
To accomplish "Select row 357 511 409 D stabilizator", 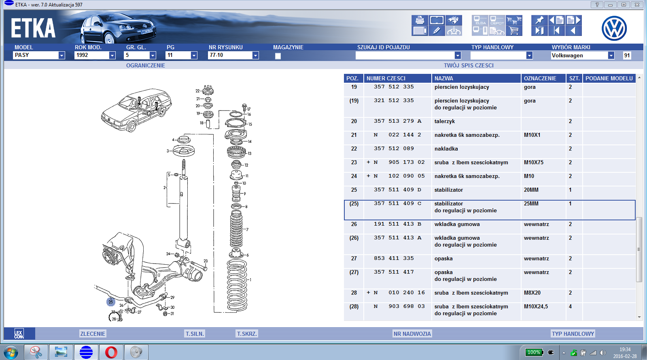I will tap(490, 193).
